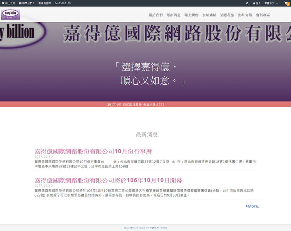
Task: Click the 登入 login link
Action: [x=257, y=3]
